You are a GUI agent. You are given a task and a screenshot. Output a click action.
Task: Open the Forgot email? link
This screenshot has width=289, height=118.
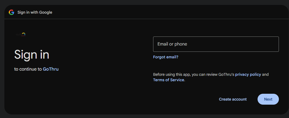click(x=165, y=57)
